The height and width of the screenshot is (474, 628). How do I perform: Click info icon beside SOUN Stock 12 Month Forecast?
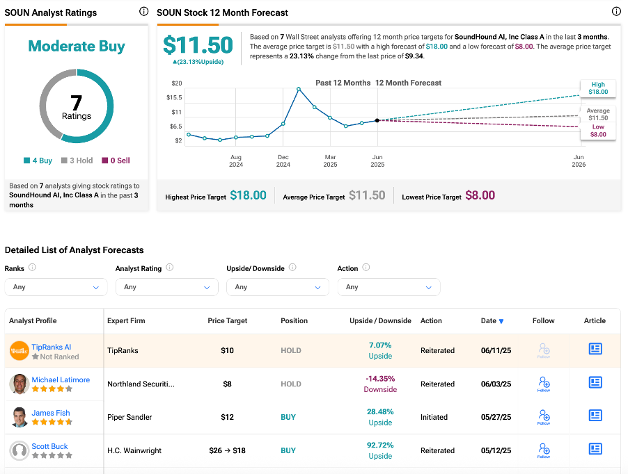pos(616,12)
